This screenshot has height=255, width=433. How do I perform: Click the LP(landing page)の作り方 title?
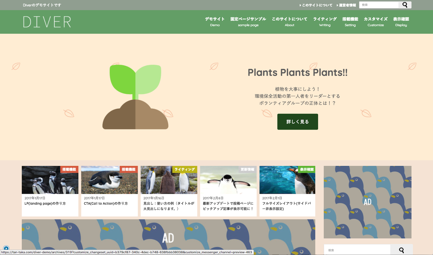click(x=45, y=203)
